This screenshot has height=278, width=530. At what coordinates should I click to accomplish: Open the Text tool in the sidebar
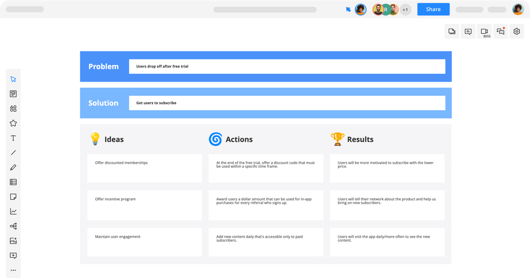(13, 138)
